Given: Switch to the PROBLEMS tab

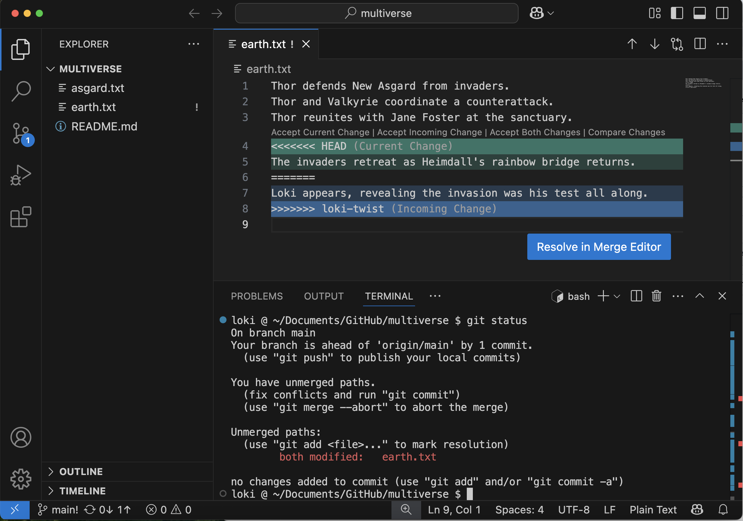Looking at the screenshot, I should pos(257,296).
